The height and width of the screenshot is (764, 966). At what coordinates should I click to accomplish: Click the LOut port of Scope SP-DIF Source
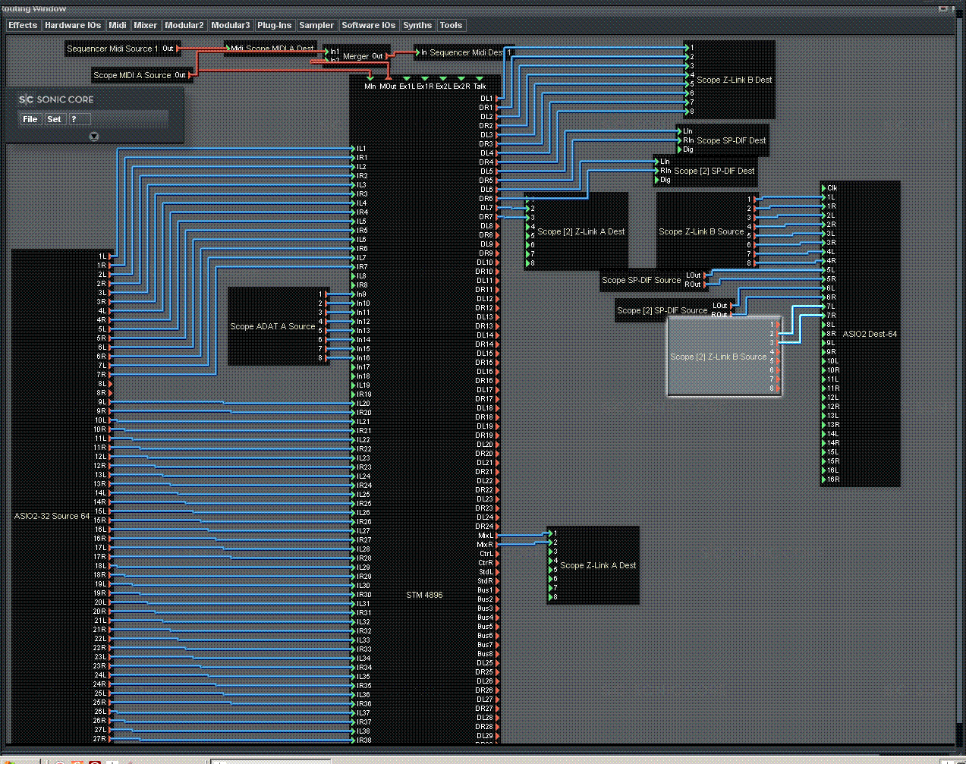[706, 275]
